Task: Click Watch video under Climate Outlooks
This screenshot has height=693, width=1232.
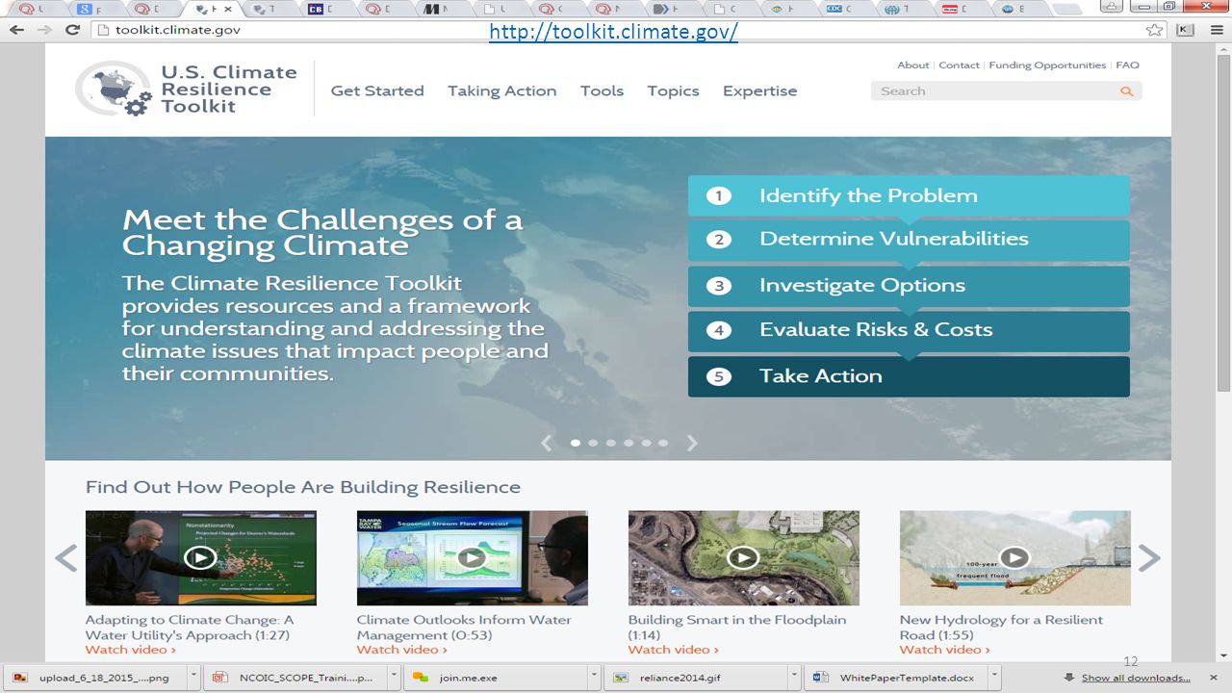Action: click(x=401, y=650)
